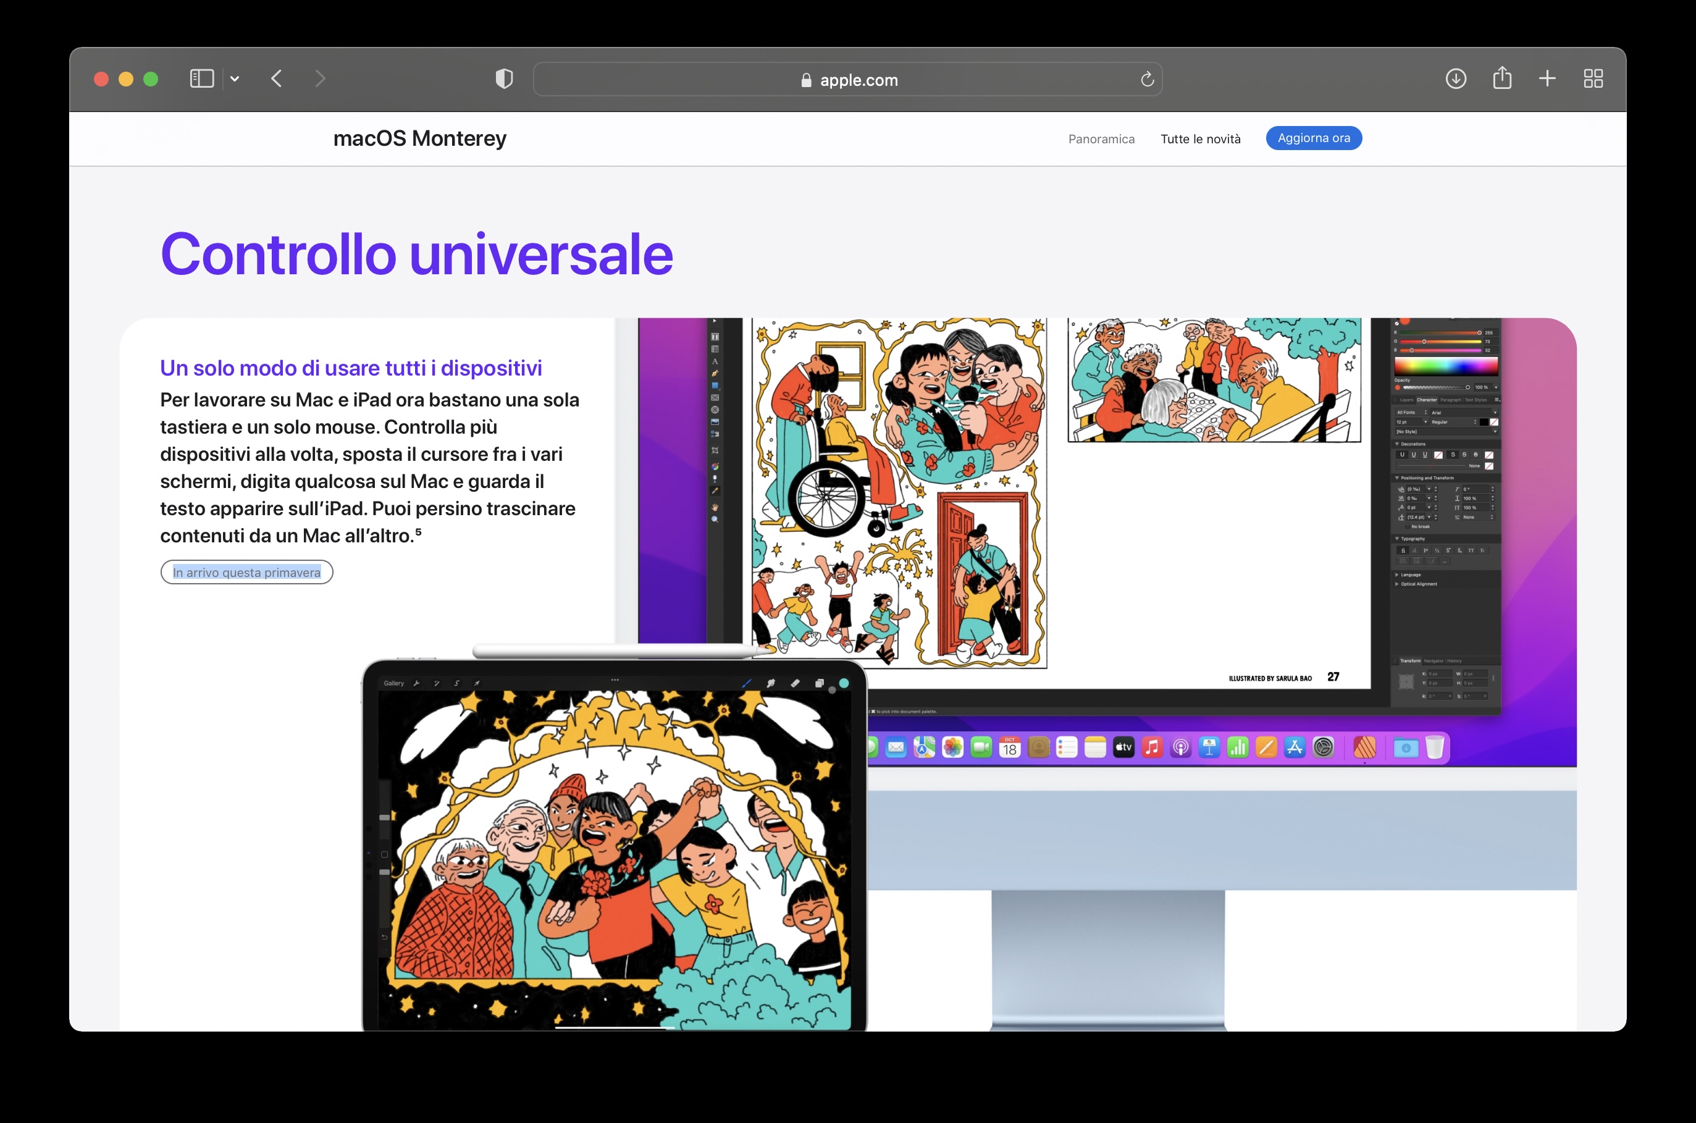
Task: Open the Privacy Report shield icon
Action: (504, 79)
